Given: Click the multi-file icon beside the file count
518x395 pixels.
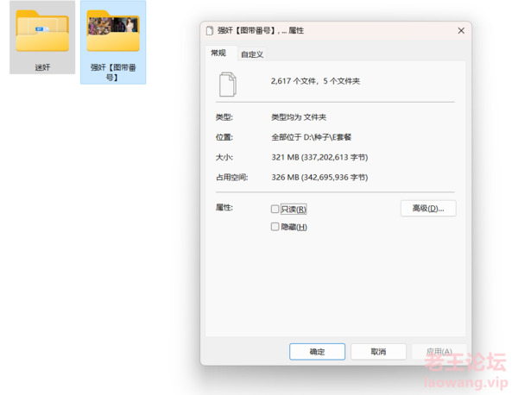Looking at the screenshot, I should pos(228,85).
